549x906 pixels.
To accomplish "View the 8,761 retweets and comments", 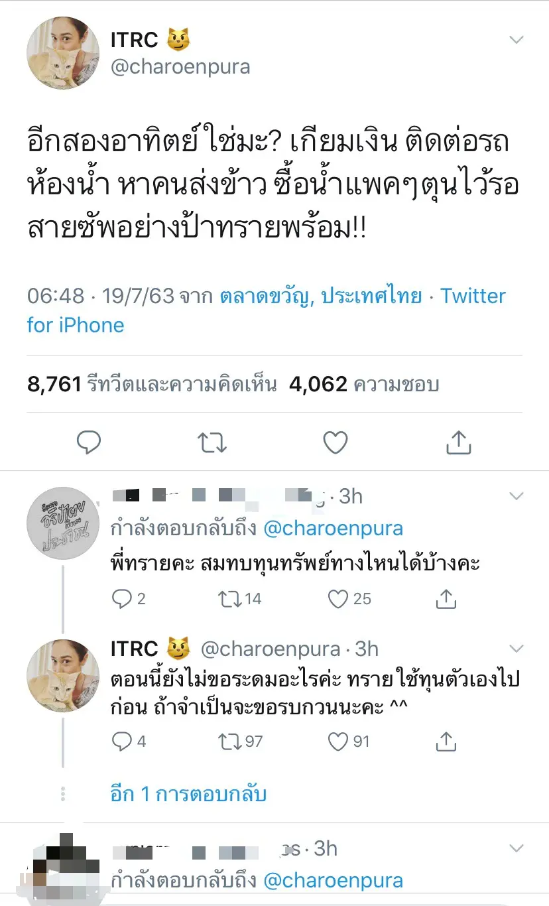I will tap(152, 384).
